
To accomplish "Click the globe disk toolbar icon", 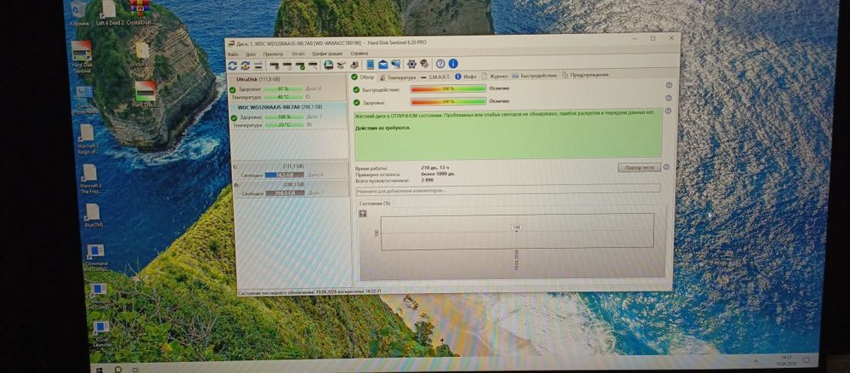I will (x=328, y=65).
